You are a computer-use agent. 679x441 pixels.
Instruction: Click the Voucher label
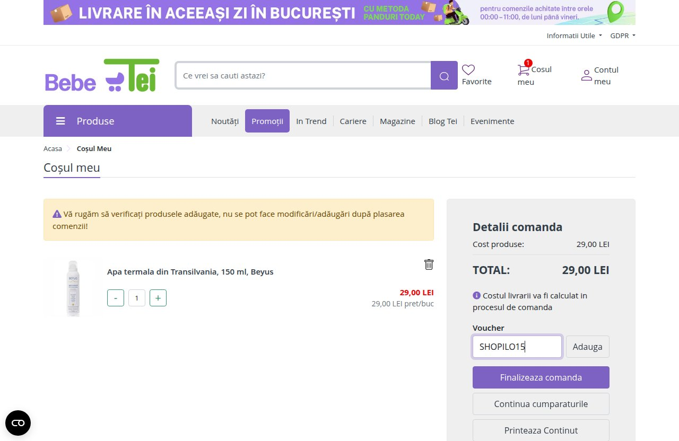[489, 328]
